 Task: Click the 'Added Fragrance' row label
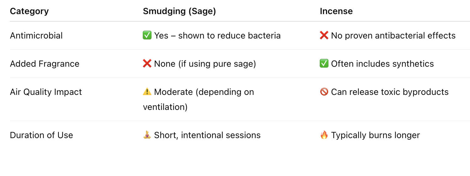pyautogui.click(x=45, y=64)
